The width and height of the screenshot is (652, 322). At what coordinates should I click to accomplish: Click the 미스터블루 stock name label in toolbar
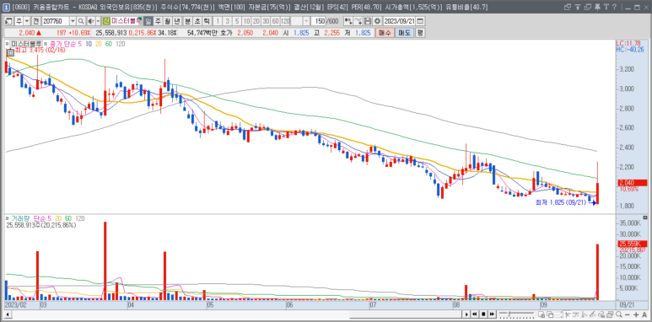click(127, 21)
